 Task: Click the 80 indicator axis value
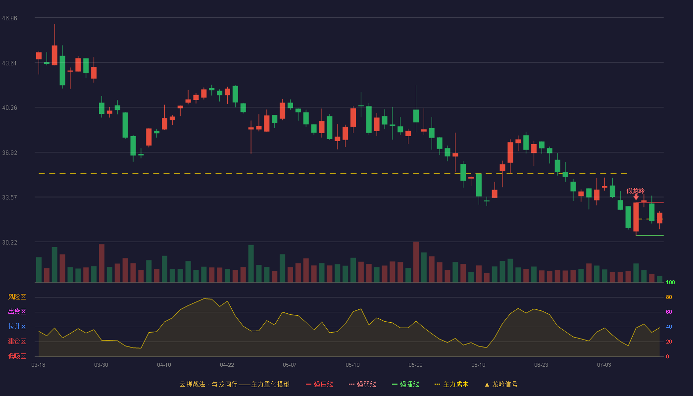669,297
